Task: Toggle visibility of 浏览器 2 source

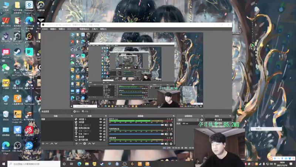Action: 101,119
